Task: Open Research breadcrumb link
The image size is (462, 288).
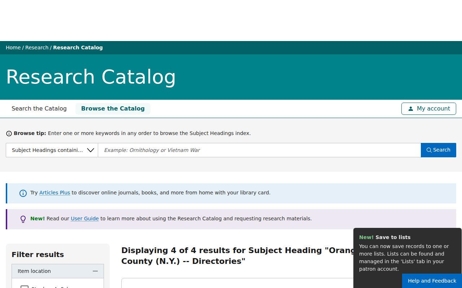Action: [37, 48]
